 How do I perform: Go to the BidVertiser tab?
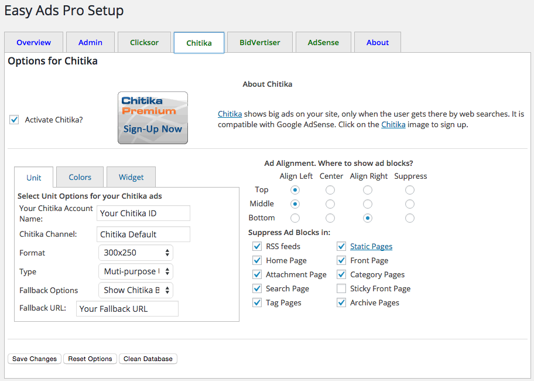(x=260, y=42)
